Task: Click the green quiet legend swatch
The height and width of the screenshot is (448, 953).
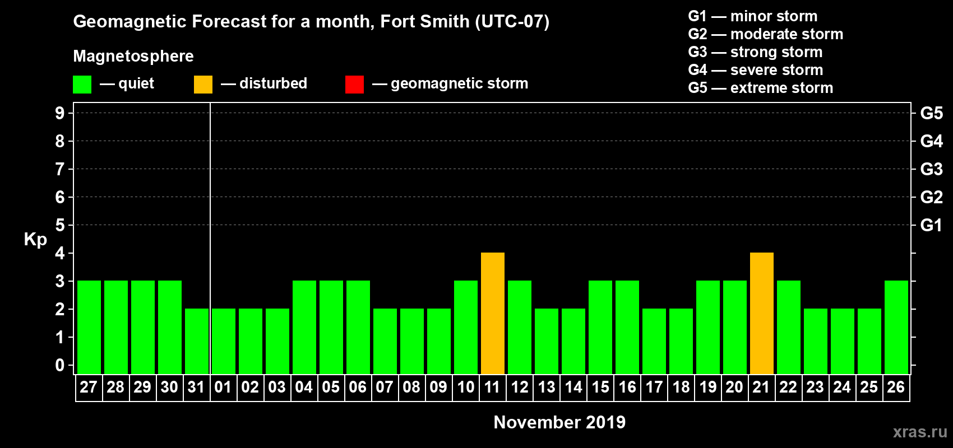Action: tap(82, 85)
